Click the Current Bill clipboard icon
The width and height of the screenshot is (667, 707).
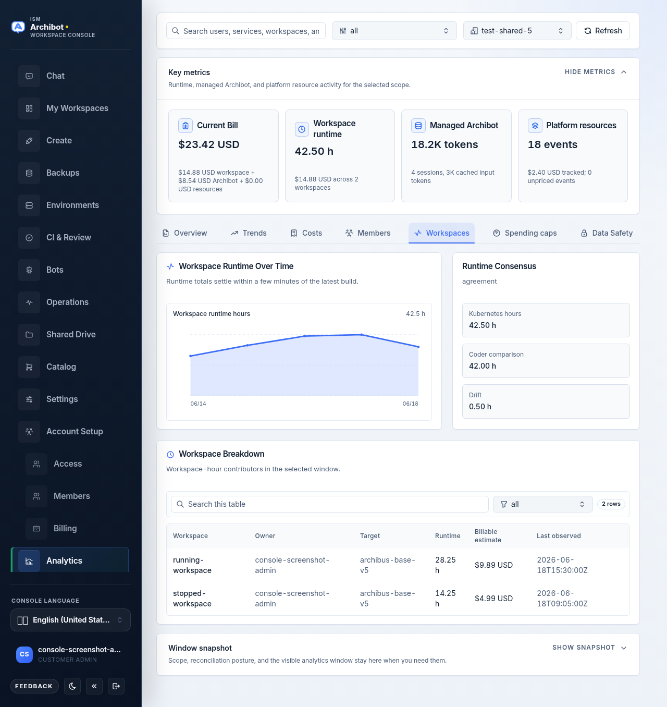(x=186, y=126)
